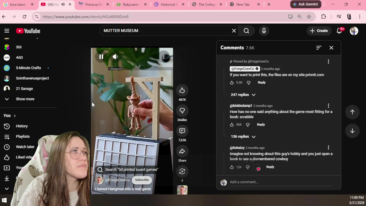Open the 5ninthavenueproject subscription
This screenshot has width=366, height=206.
[x=32, y=78]
